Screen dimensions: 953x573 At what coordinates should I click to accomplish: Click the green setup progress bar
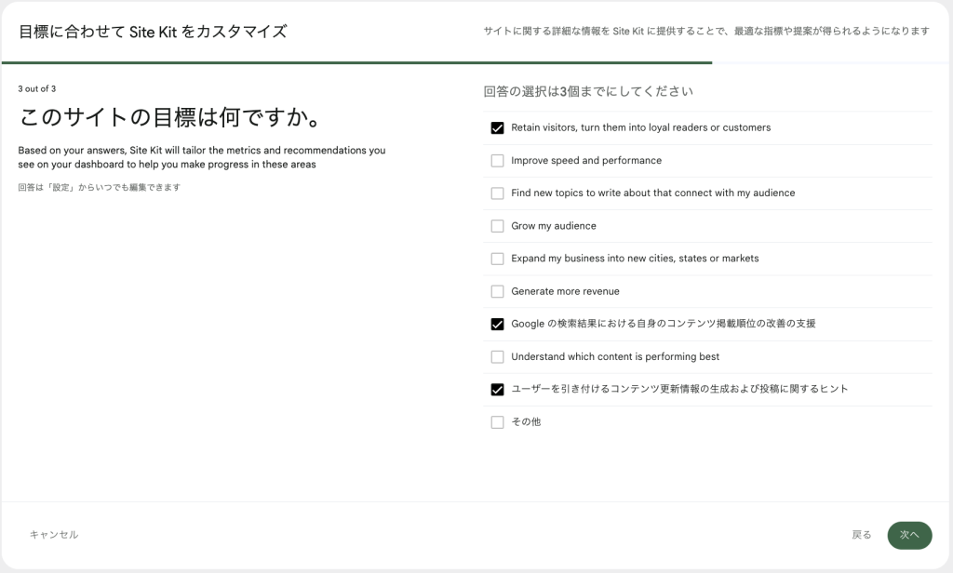356,63
